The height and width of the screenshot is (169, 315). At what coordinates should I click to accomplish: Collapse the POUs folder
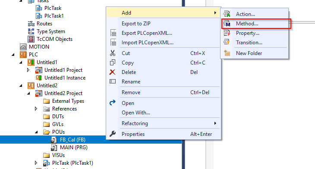click(36, 132)
